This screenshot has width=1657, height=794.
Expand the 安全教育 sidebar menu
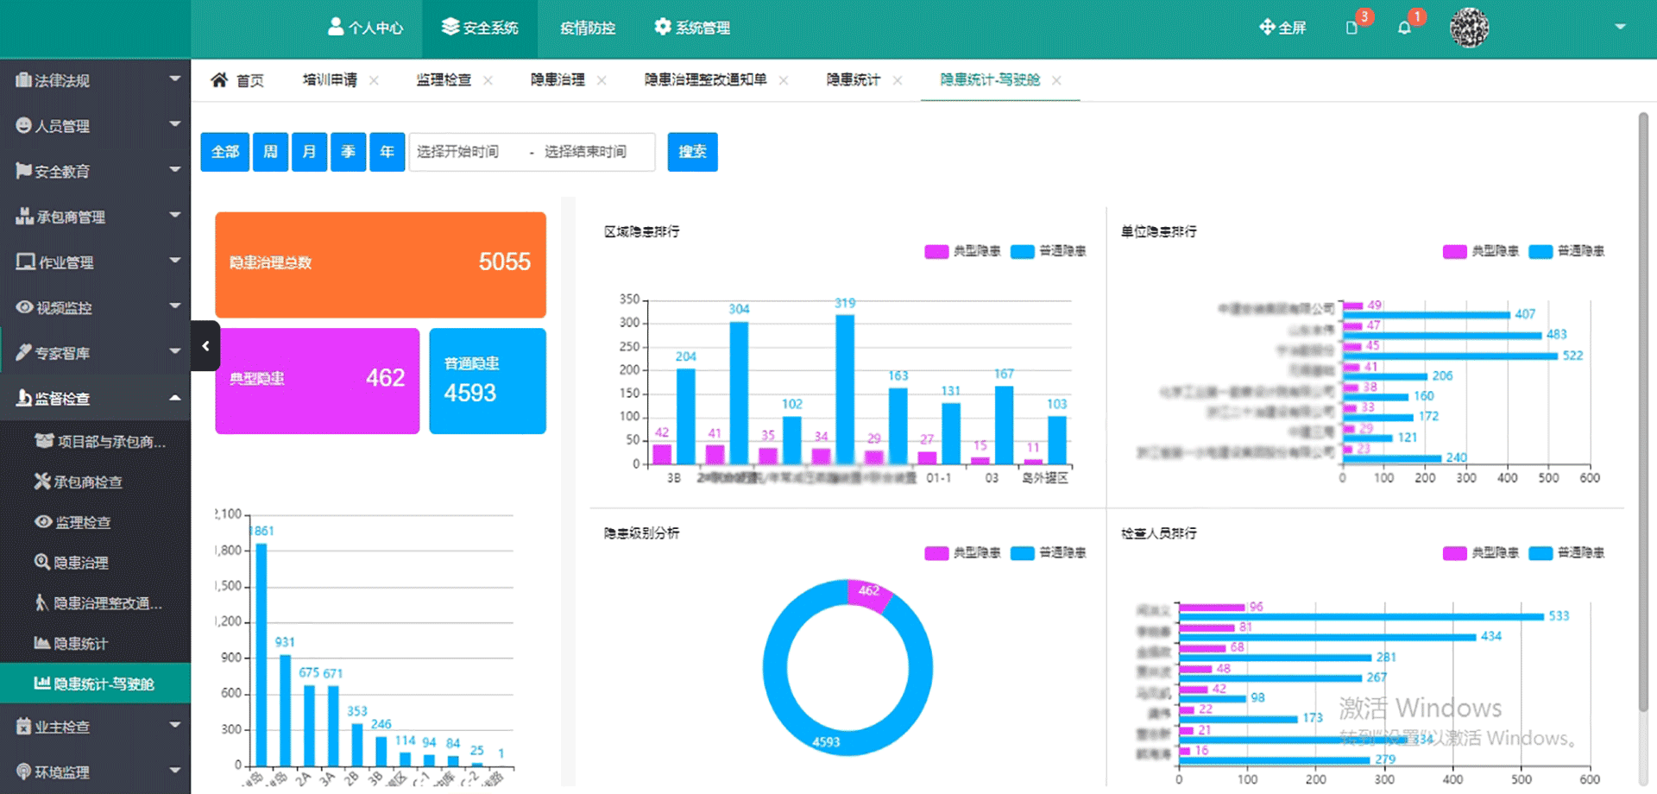coord(95,172)
